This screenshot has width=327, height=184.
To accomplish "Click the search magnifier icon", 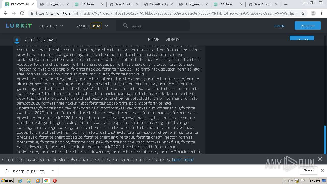I will [125, 26].
